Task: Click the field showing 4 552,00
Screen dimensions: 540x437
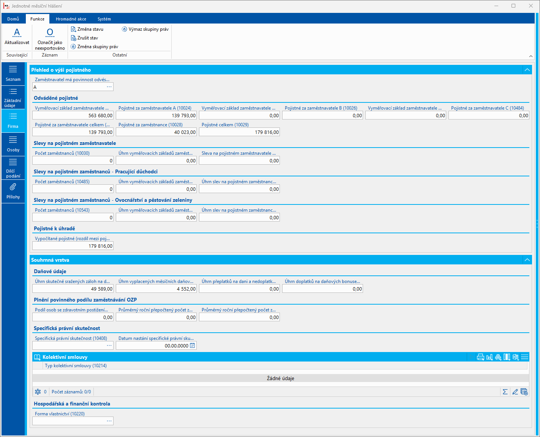Action: [x=156, y=289]
